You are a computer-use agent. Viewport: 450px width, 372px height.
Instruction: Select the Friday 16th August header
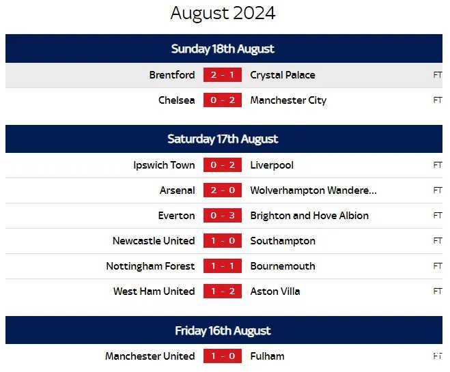pos(223,331)
